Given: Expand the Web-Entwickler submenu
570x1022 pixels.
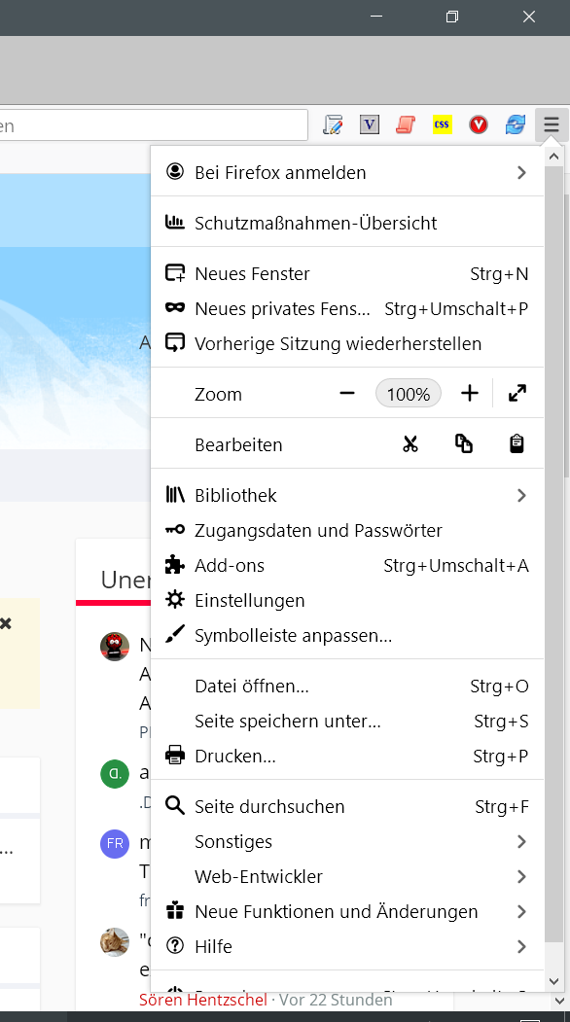Looking at the screenshot, I should (347, 877).
